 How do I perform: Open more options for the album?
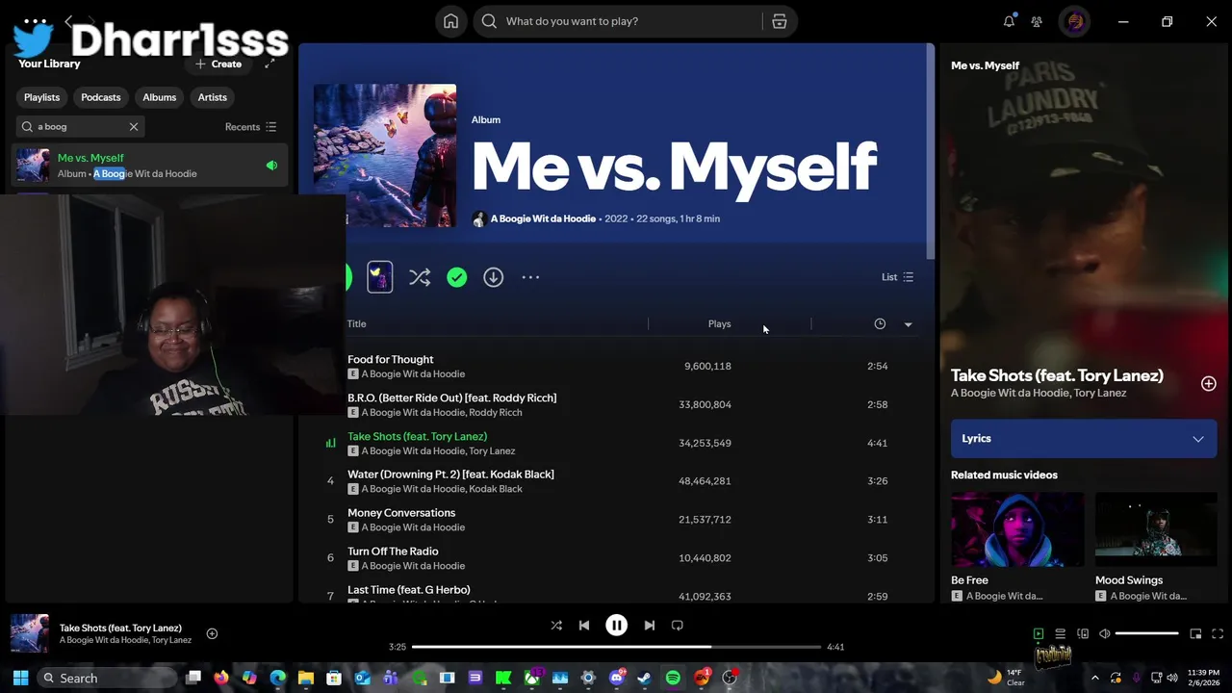pos(530,277)
